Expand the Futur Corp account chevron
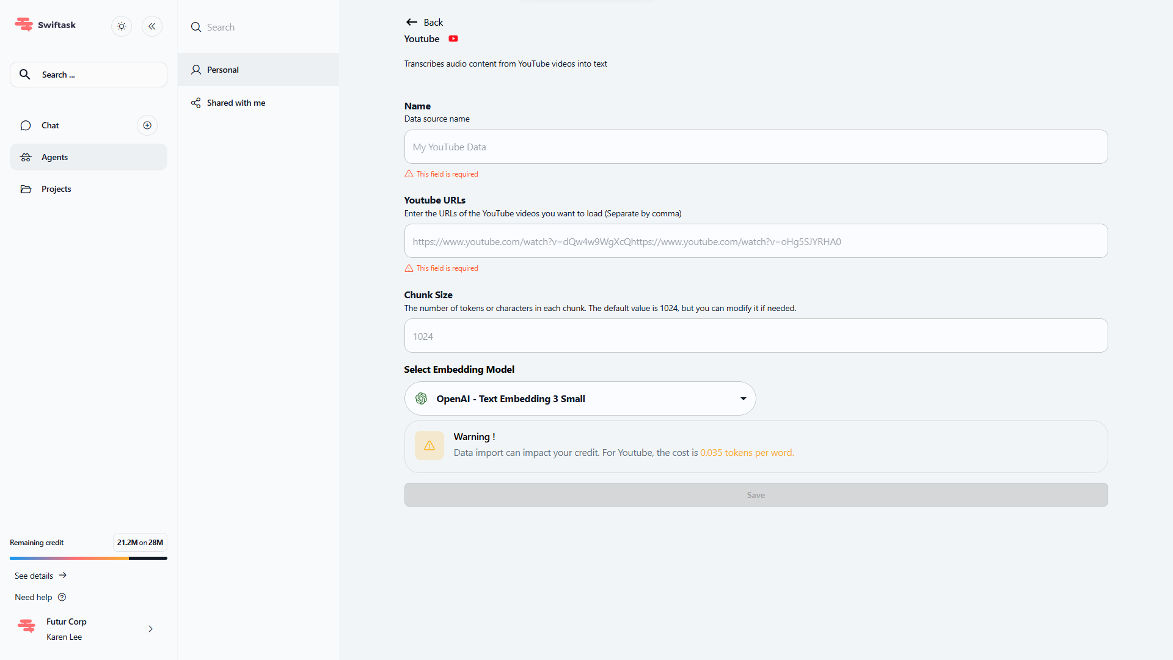 point(150,629)
